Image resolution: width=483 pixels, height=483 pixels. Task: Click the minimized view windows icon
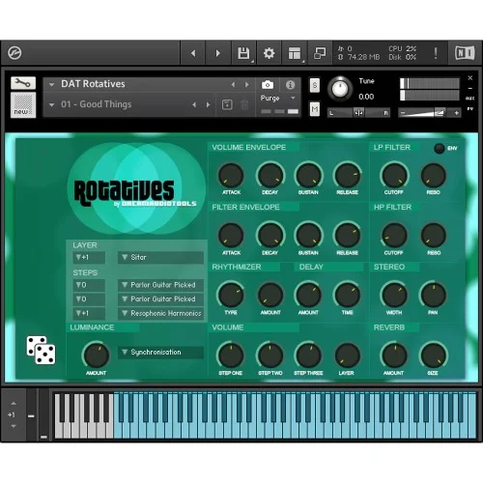[320, 53]
